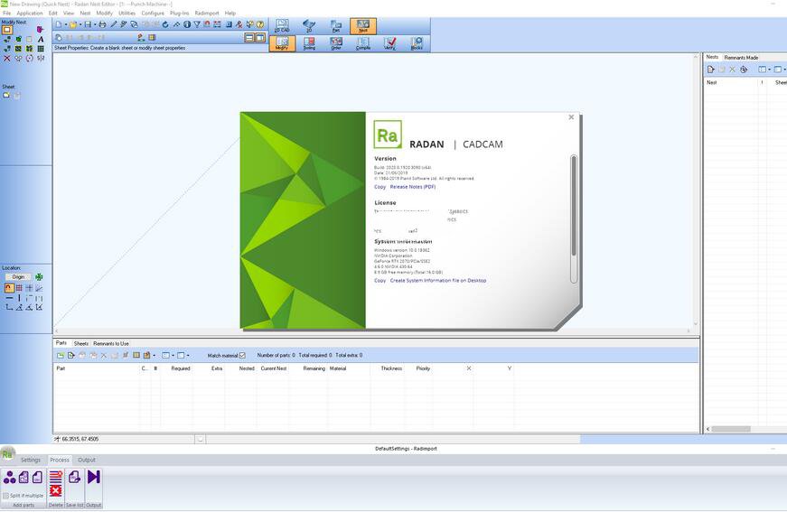
Task: Expand the paste dropdown arrow in Parts toolbar
Action: click(x=155, y=356)
